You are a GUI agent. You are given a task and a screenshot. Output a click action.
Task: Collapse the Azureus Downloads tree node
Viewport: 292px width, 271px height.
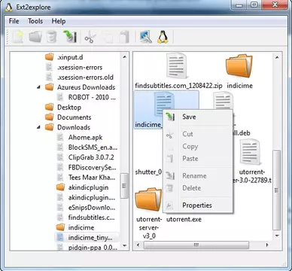(38, 87)
